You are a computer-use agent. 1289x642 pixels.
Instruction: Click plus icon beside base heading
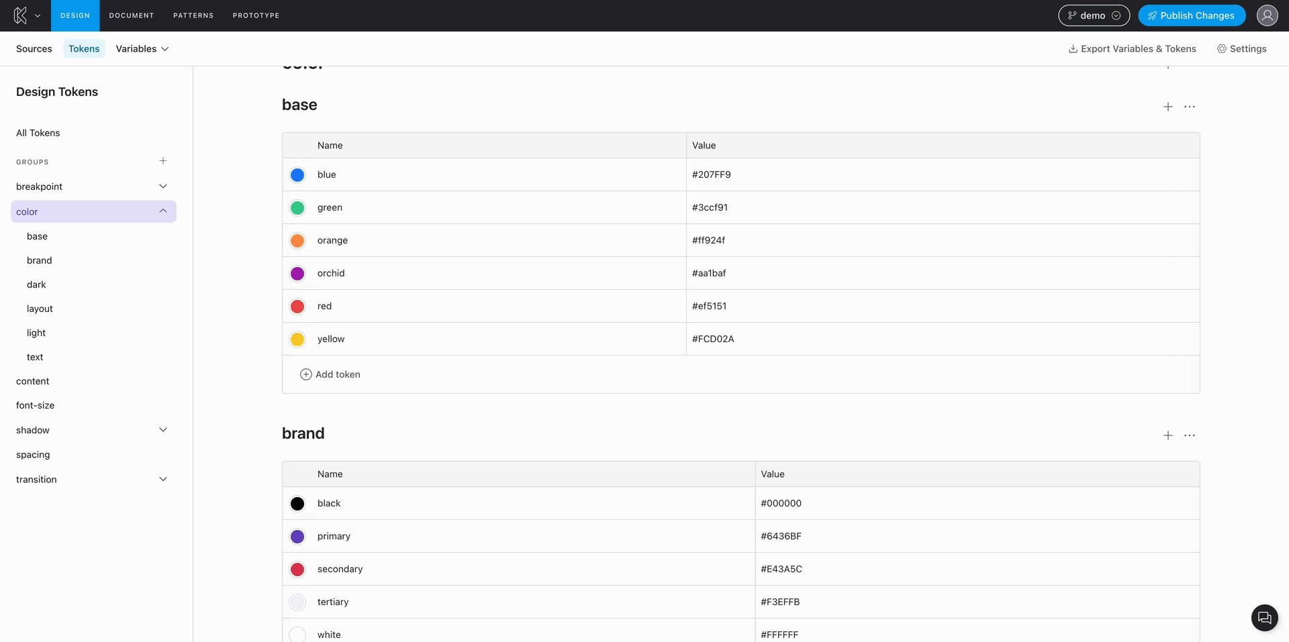coord(1167,107)
